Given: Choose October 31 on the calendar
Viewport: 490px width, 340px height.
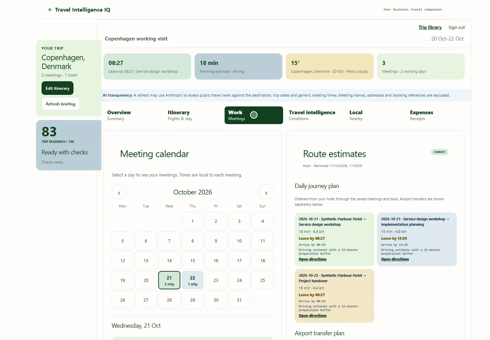Looking at the screenshot, I should (x=239, y=300).
